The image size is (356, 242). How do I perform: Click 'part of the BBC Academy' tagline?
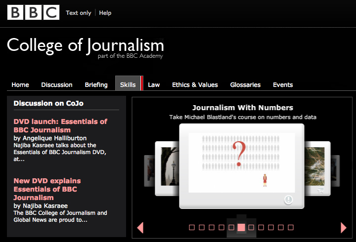tap(131, 56)
